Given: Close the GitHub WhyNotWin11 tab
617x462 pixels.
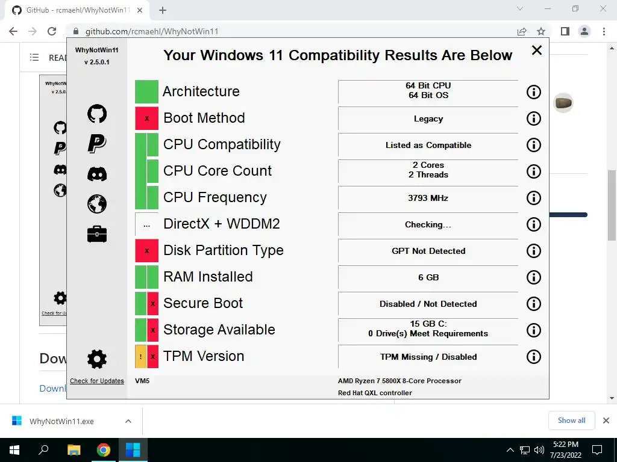Looking at the screenshot, I should pyautogui.click(x=140, y=10).
